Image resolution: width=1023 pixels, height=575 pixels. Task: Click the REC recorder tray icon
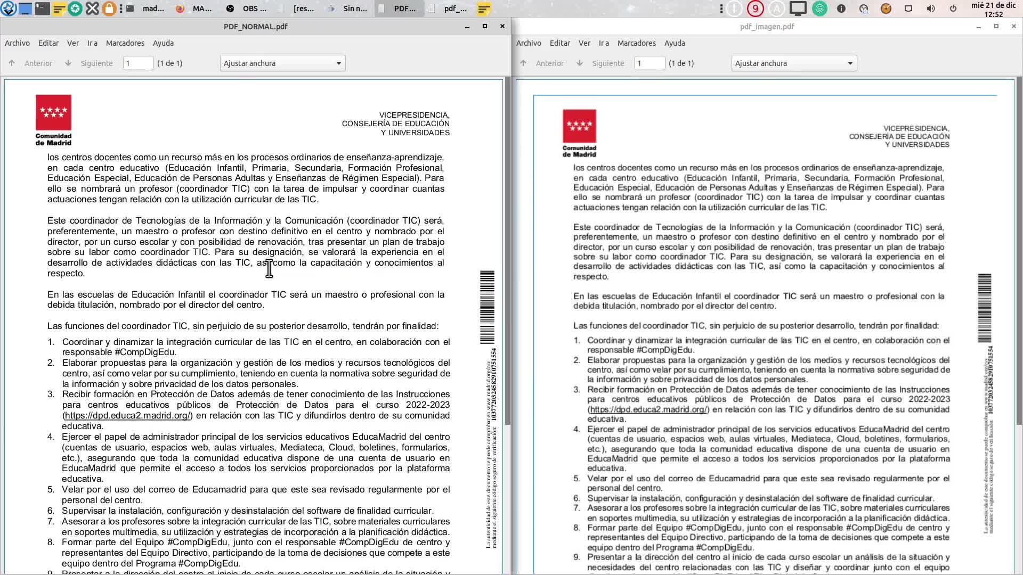click(x=864, y=9)
